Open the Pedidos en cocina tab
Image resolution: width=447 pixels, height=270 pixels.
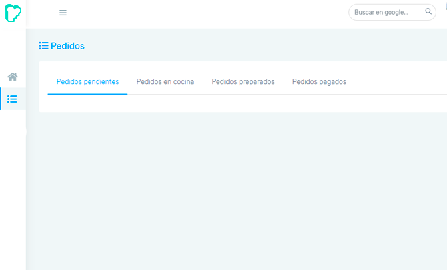[165, 82]
